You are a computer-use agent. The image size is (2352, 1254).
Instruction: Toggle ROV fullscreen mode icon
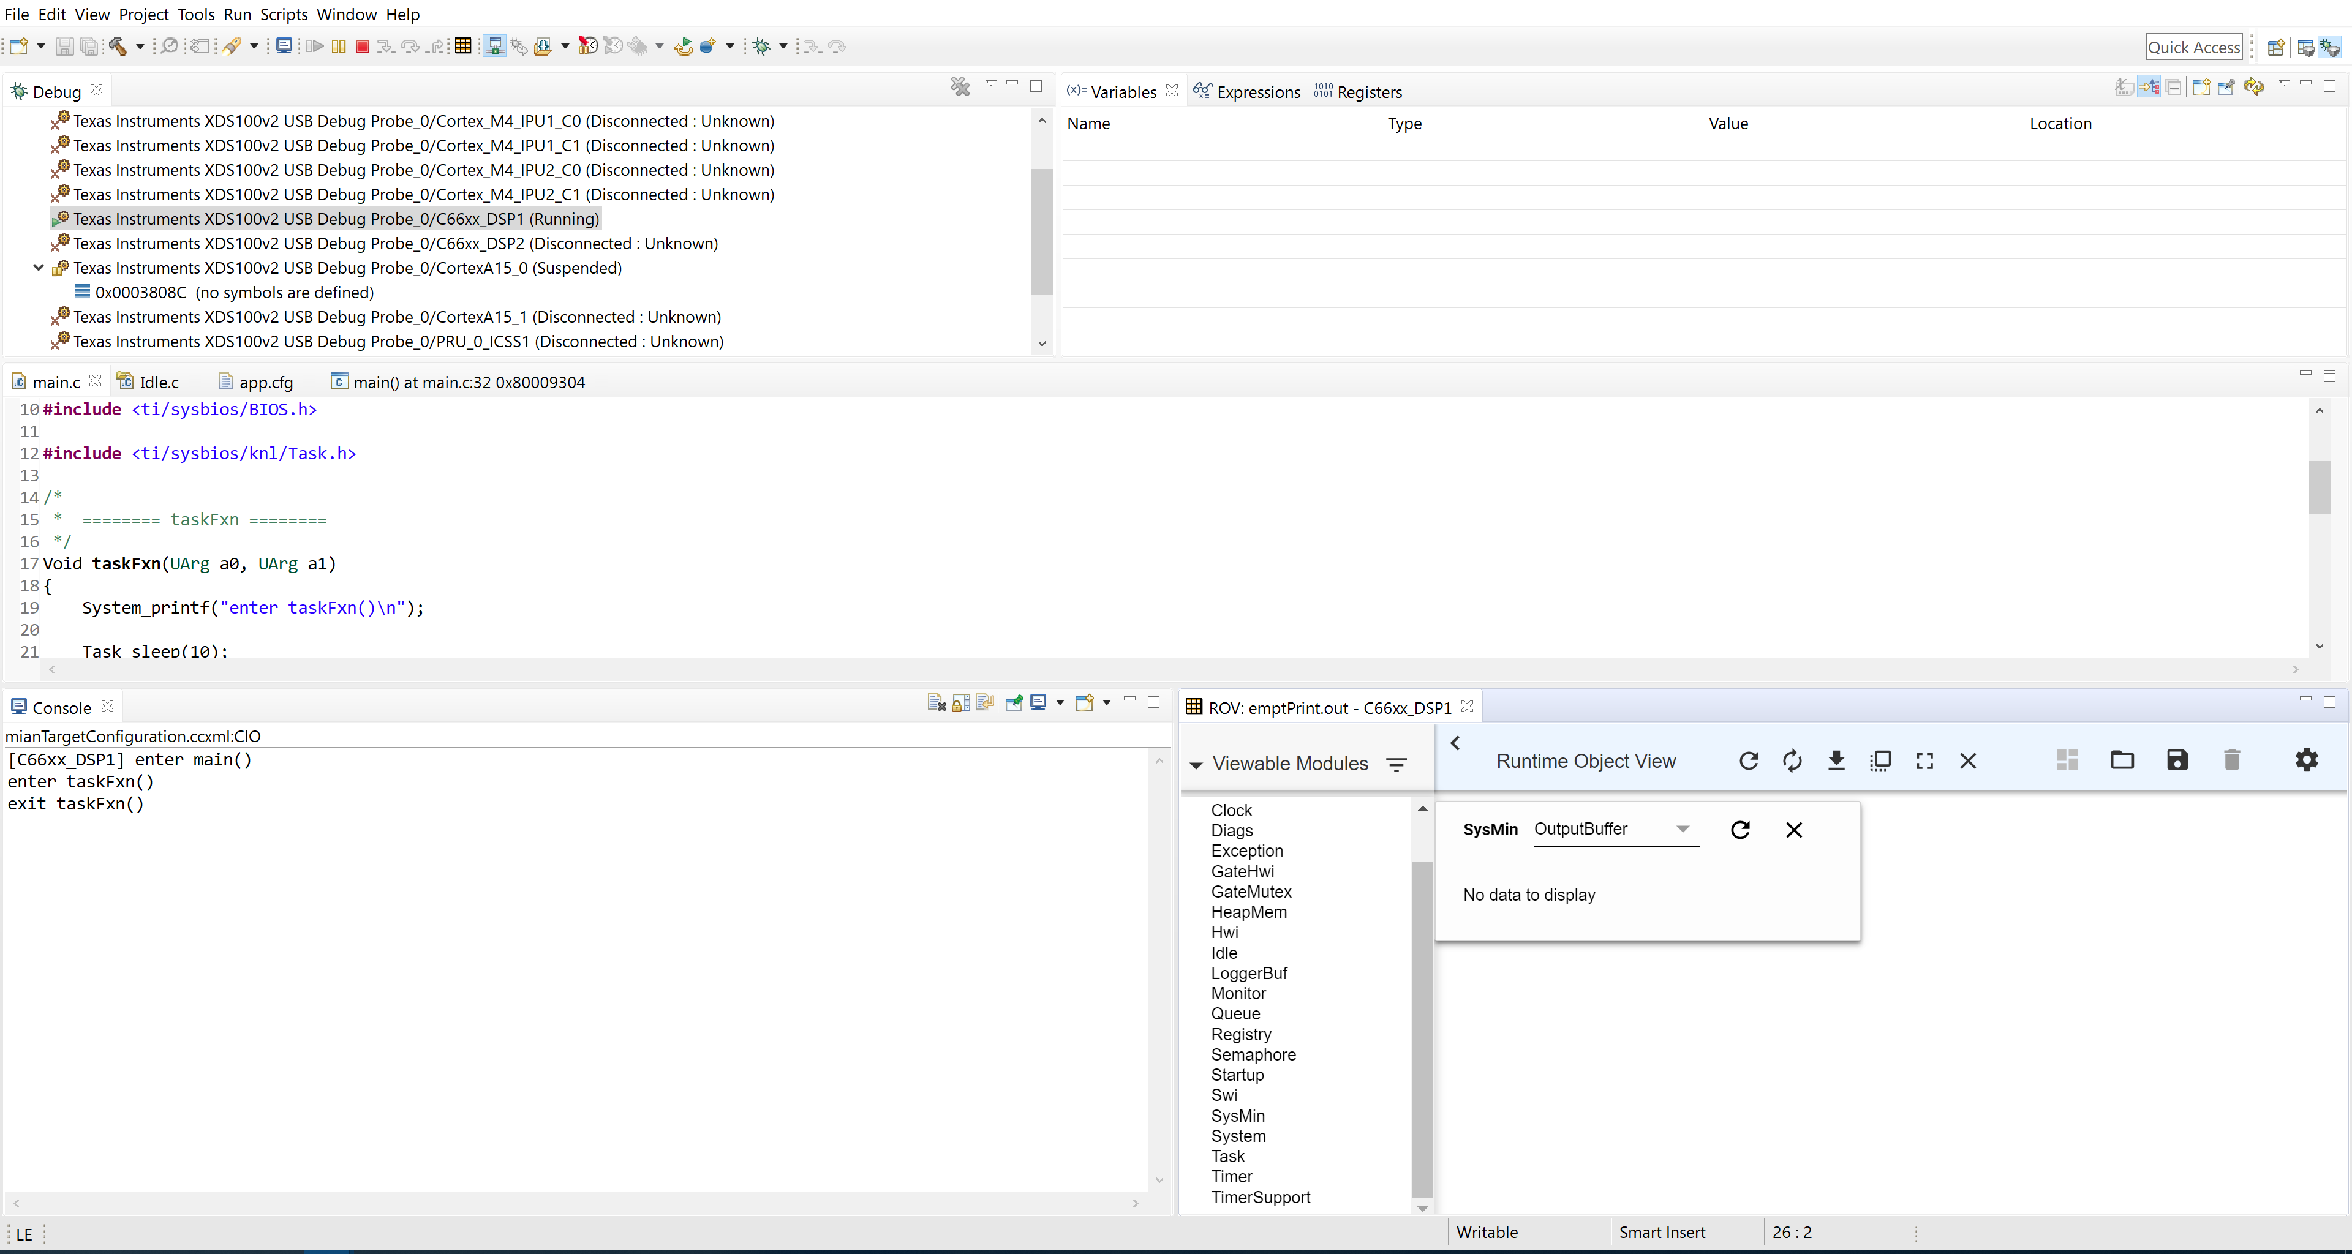tap(1924, 760)
